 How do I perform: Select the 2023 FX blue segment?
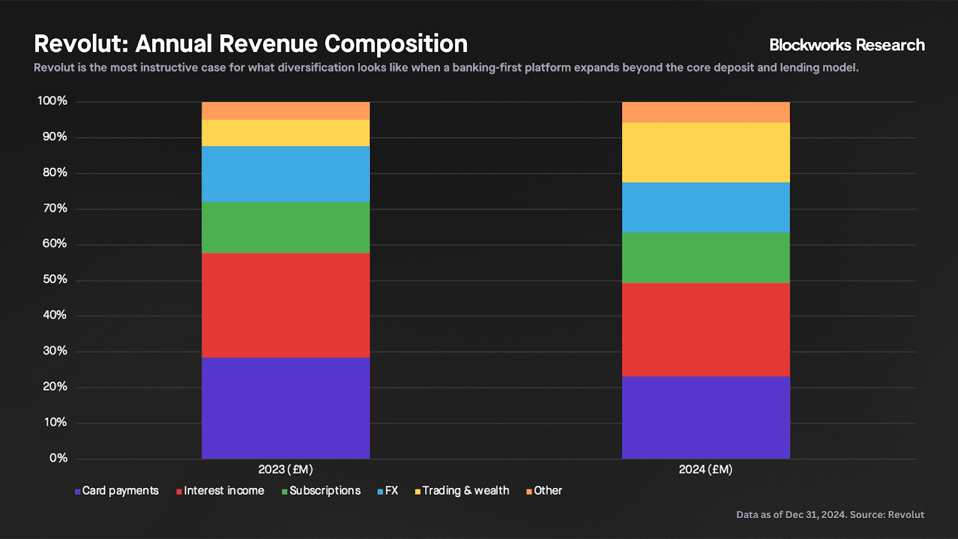pyautogui.click(x=286, y=174)
